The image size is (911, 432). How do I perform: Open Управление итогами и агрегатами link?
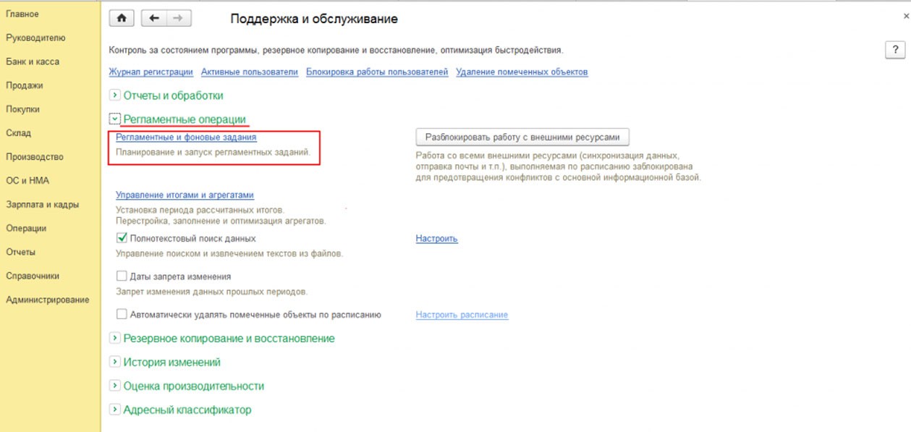(185, 195)
